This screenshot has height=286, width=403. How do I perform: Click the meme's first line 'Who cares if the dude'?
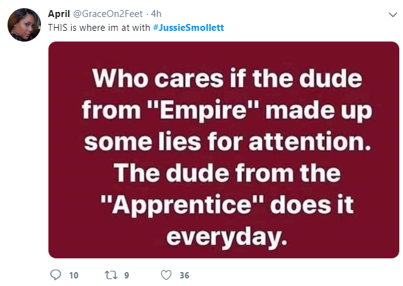click(227, 78)
